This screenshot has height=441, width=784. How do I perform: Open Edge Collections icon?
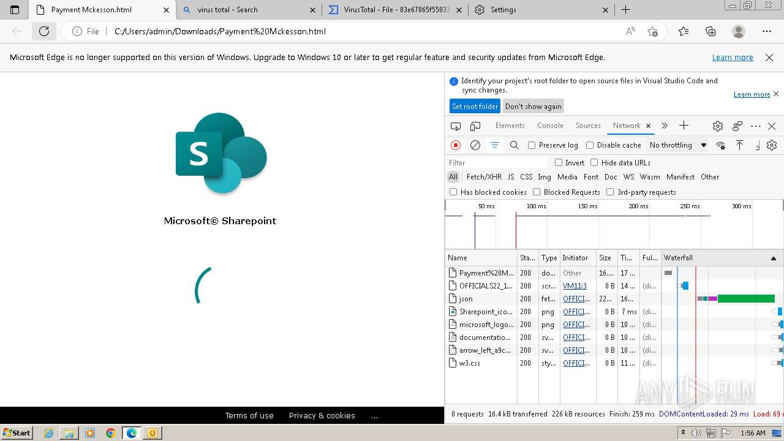[710, 31]
